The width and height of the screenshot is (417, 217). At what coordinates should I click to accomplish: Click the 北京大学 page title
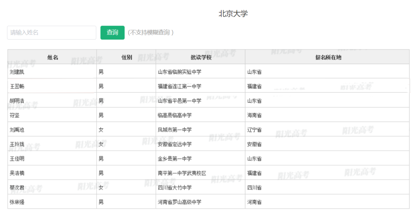[x=233, y=14]
